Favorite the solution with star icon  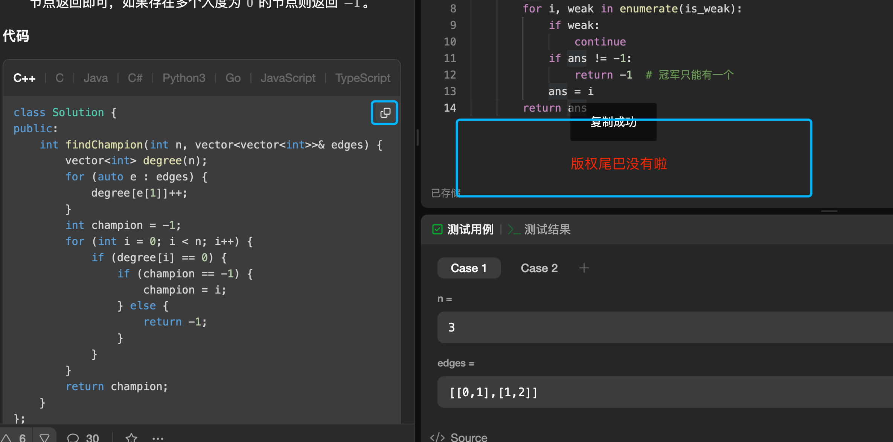131,438
